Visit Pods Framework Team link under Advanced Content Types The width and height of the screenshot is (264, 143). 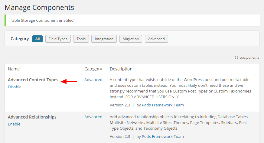(x=163, y=105)
